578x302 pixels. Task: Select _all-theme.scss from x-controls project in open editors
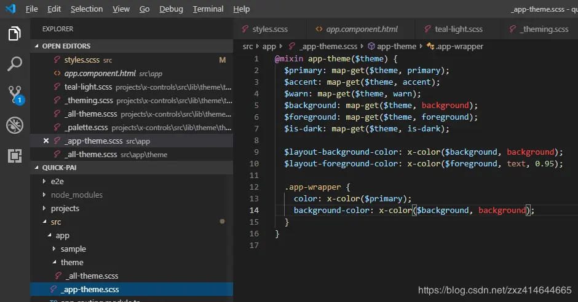pos(132,114)
